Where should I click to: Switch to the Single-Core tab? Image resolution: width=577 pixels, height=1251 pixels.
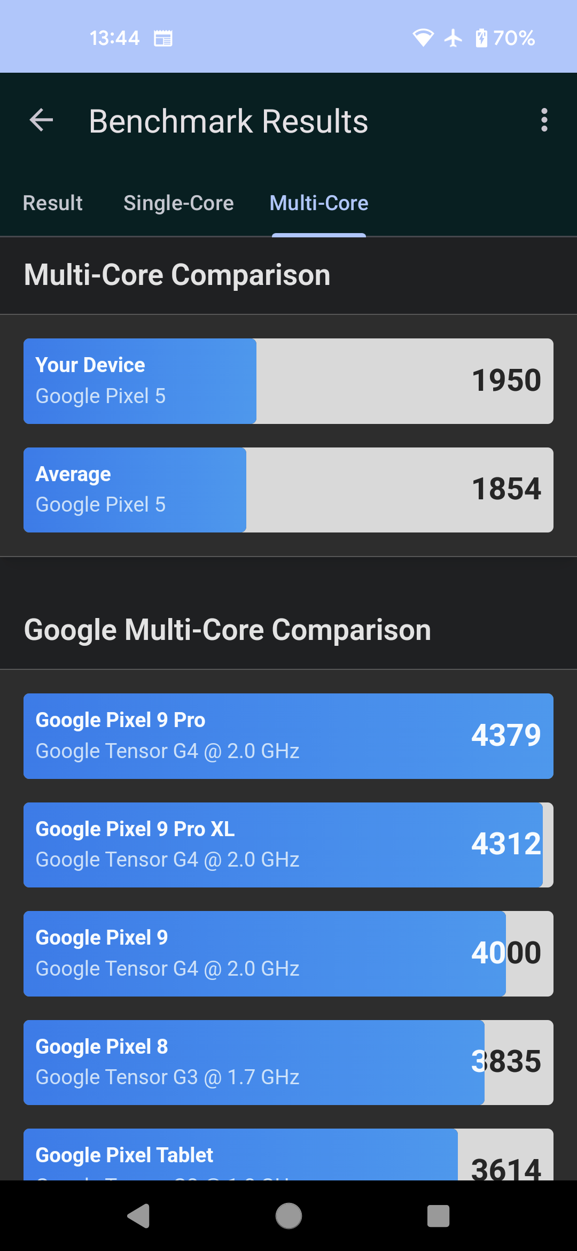178,203
